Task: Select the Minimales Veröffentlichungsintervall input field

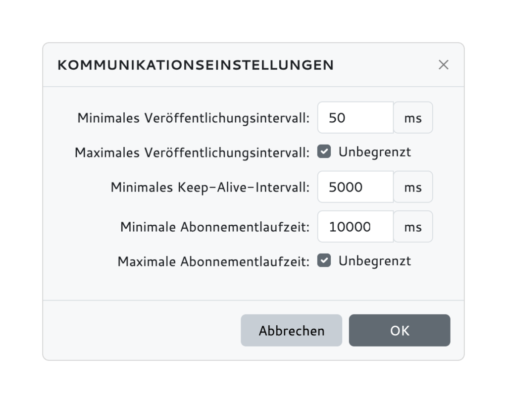Action: (355, 117)
